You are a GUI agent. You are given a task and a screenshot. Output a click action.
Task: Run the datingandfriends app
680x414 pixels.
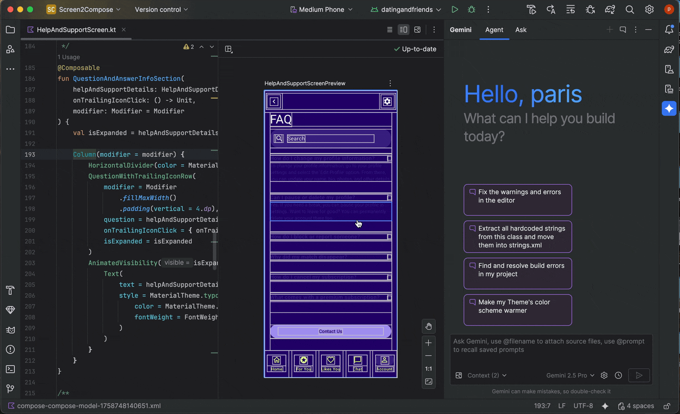454,9
